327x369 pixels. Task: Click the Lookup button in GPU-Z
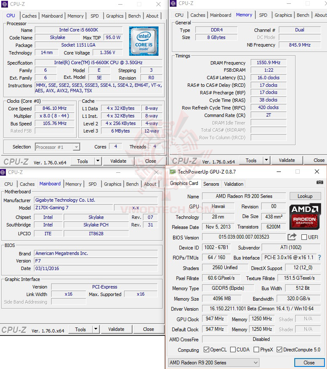pos(305,196)
